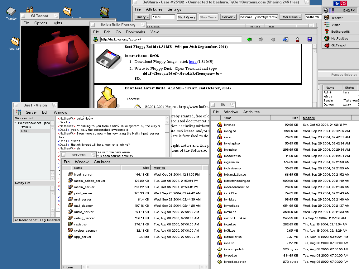
Task: Select the input_server file icon
Action: 70,174
